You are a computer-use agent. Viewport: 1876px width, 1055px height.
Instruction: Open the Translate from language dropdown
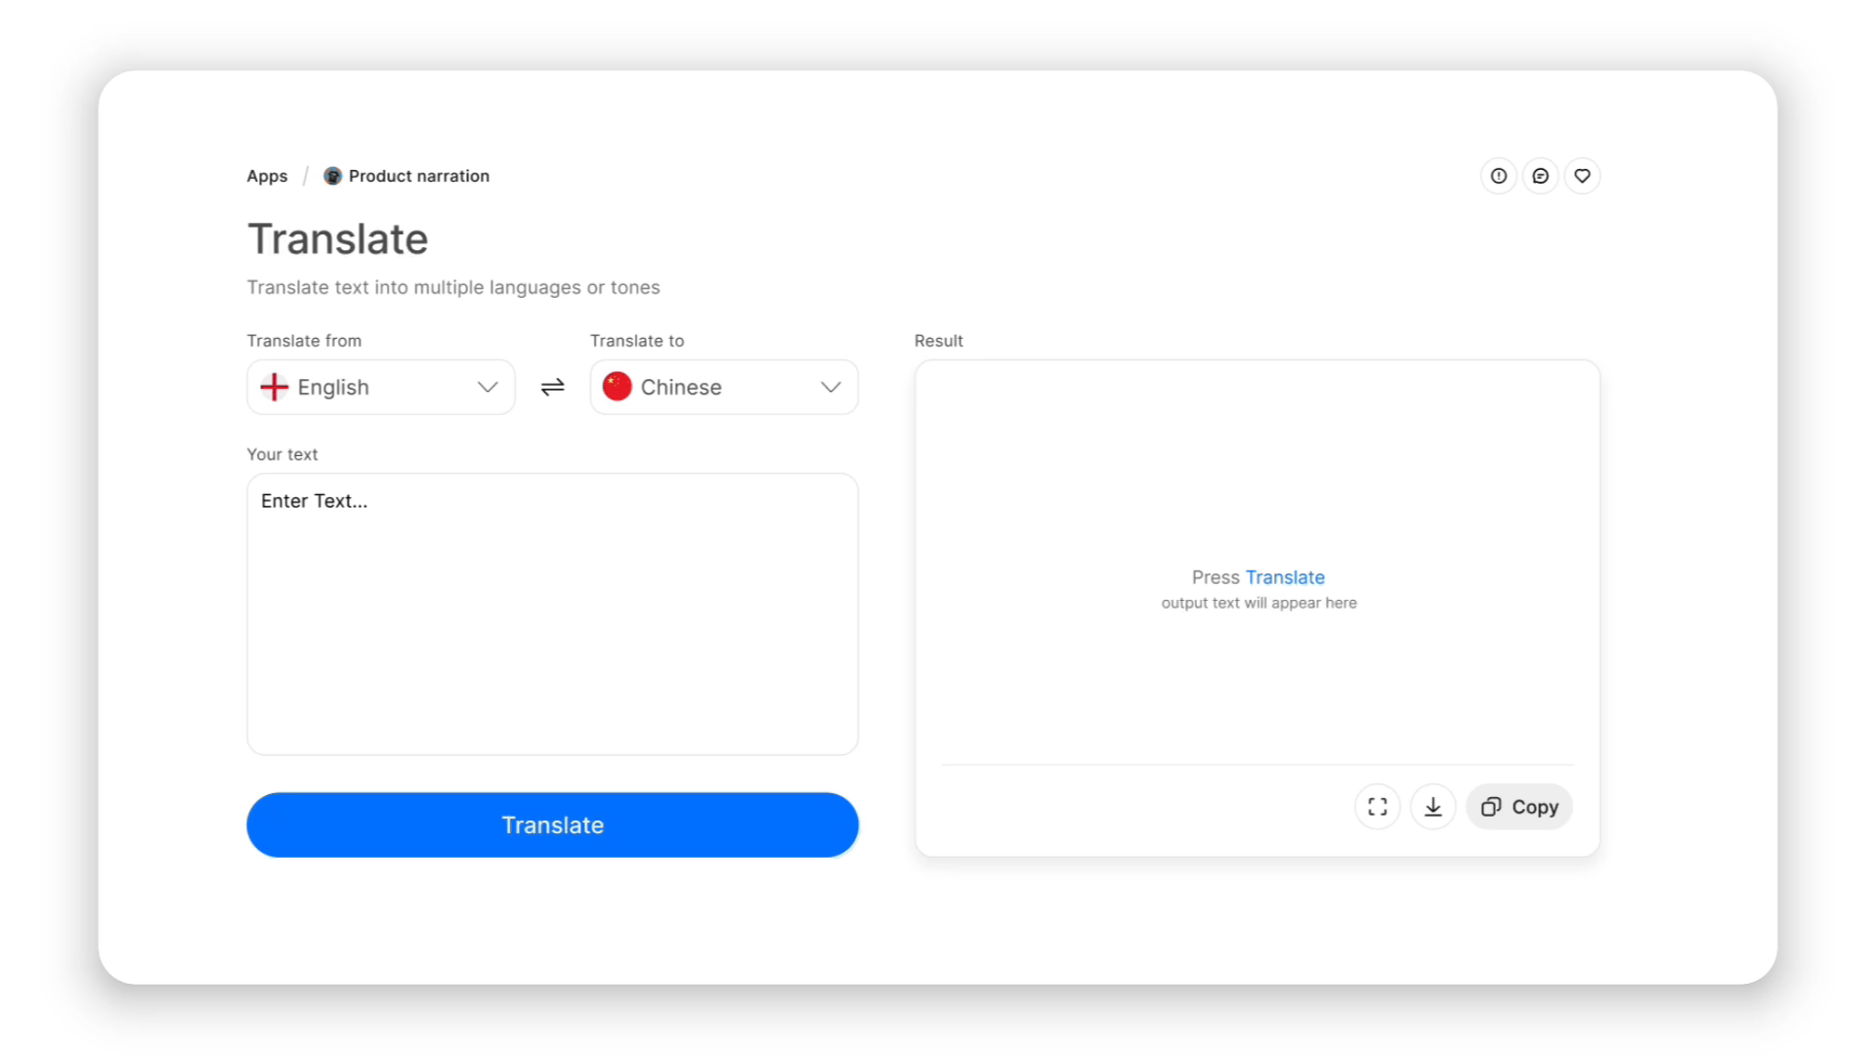point(380,387)
